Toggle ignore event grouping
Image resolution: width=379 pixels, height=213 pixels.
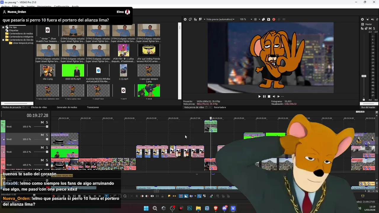204,196
